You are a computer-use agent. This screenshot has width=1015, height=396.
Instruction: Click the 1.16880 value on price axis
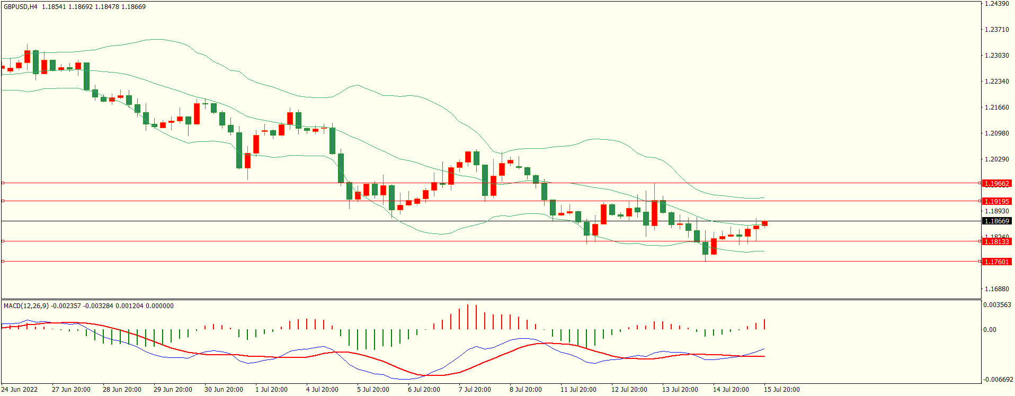pos(996,289)
